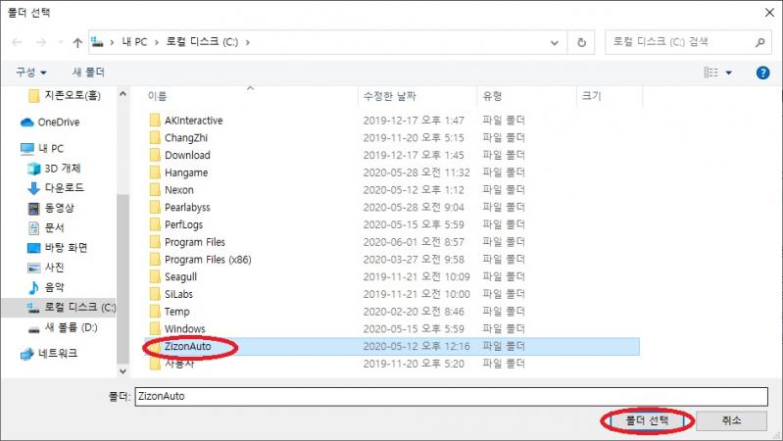Select OneDrive in the navigation pane
Image resolution: width=783 pixels, height=441 pixels.
point(58,122)
